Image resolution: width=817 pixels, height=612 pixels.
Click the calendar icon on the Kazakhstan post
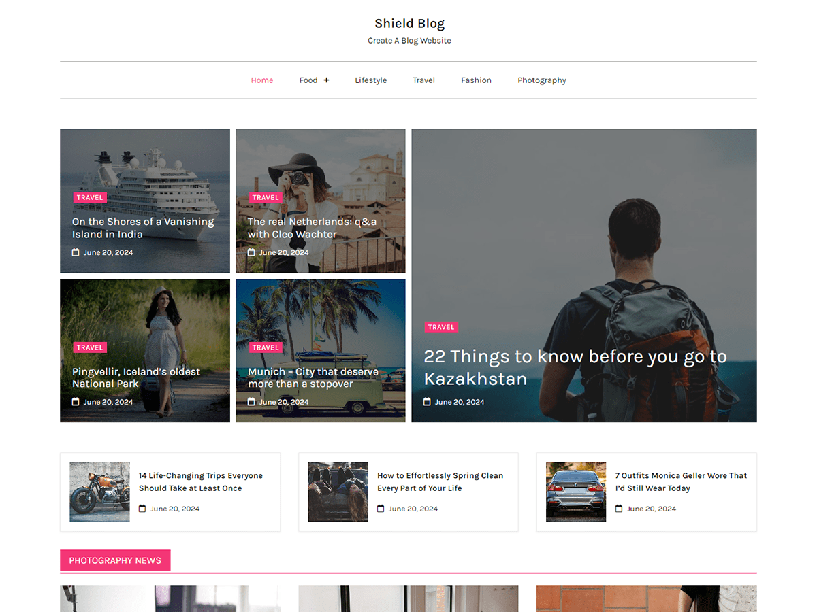coord(429,402)
